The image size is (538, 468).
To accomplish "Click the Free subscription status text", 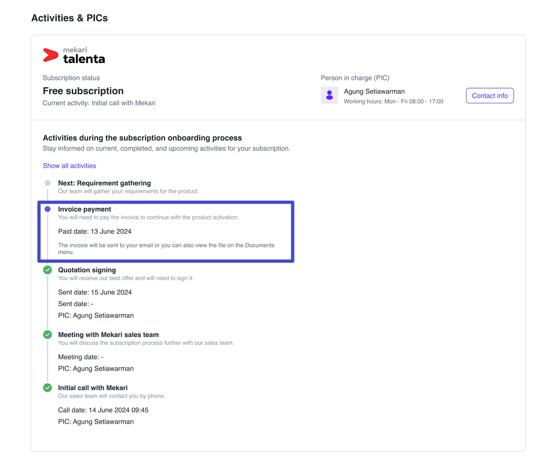I will pos(83,91).
